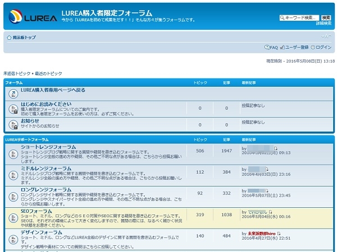View latest post icon in ミドルレンジ row
The width and height of the screenshot is (337, 252).
(x=267, y=169)
